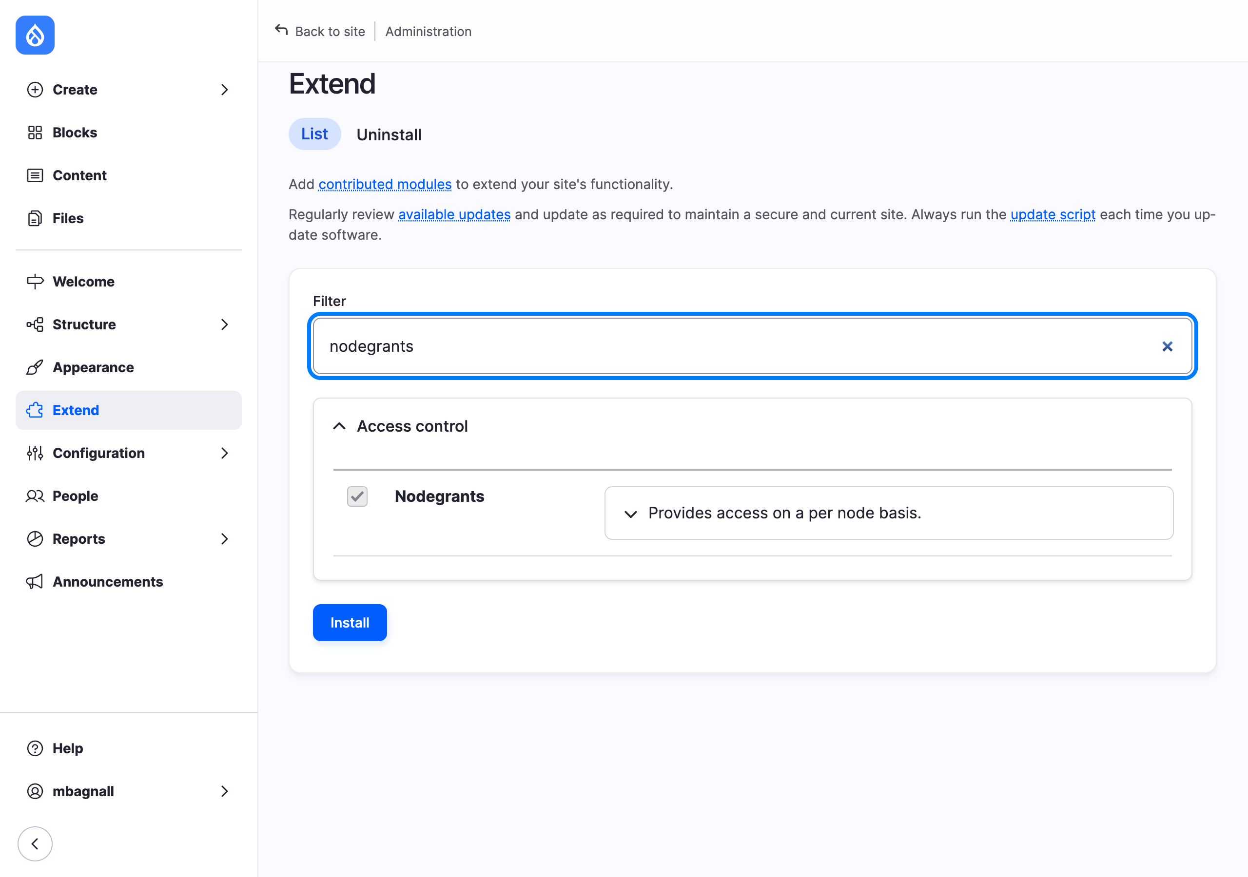Click the Help question mark icon
This screenshot has height=877, width=1248.
click(x=35, y=748)
